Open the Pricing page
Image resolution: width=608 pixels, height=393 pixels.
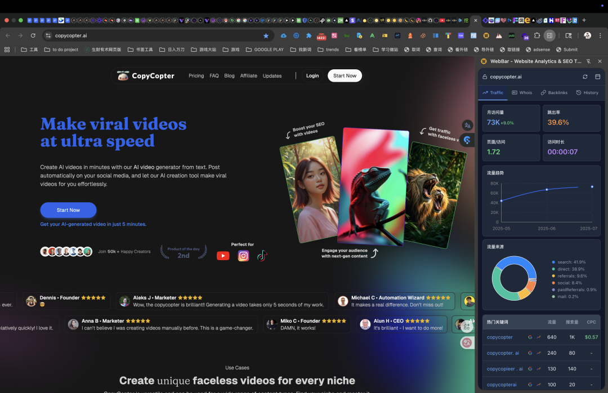196,75
